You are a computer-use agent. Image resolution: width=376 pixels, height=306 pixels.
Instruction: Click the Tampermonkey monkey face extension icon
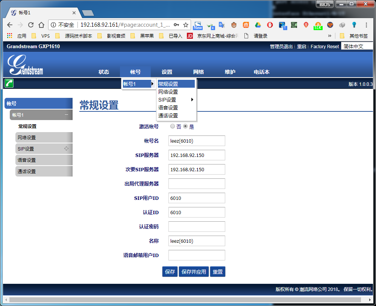pos(233,25)
